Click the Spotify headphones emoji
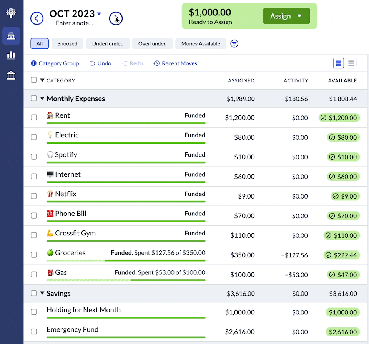The height and width of the screenshot is (344, 369). 50,155
